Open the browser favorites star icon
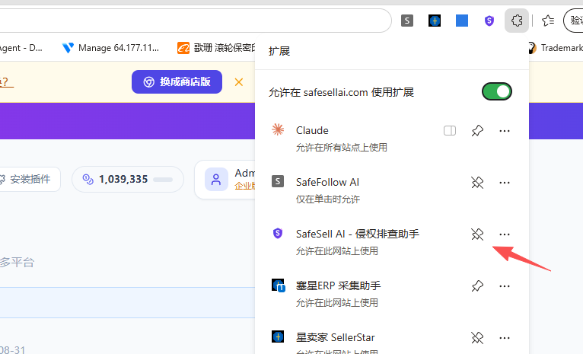583x354 pixels. click(548, 21)
